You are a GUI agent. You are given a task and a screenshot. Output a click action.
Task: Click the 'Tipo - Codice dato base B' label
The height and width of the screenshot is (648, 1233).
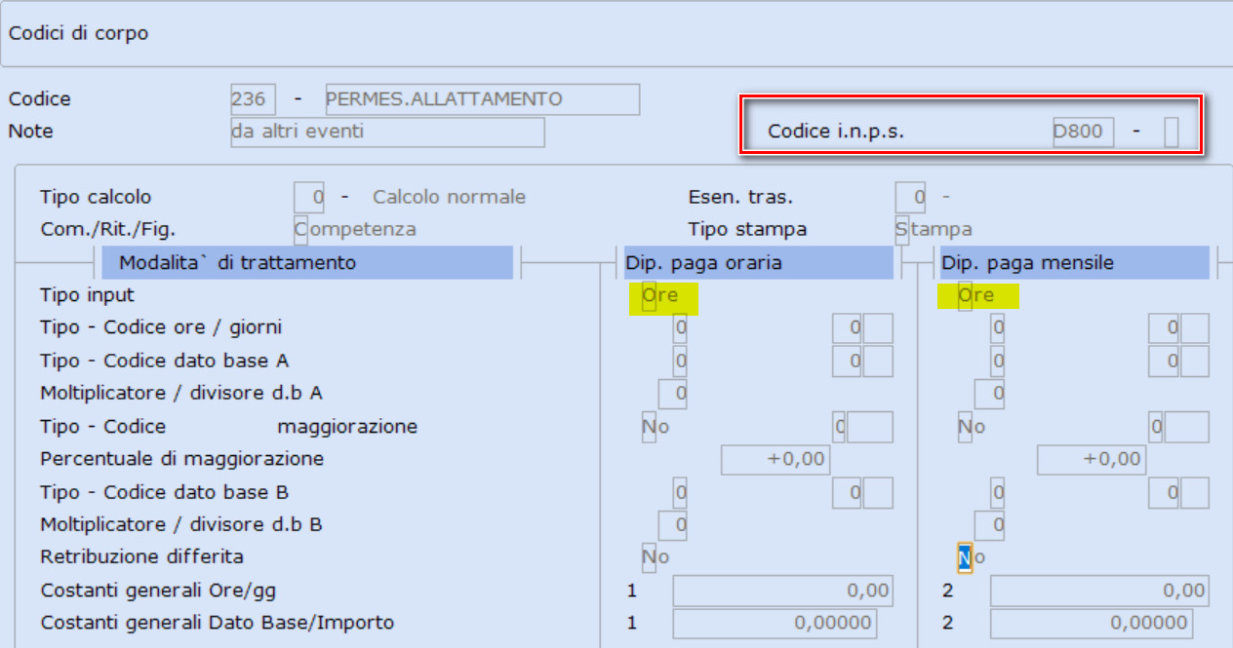[165, 492]
